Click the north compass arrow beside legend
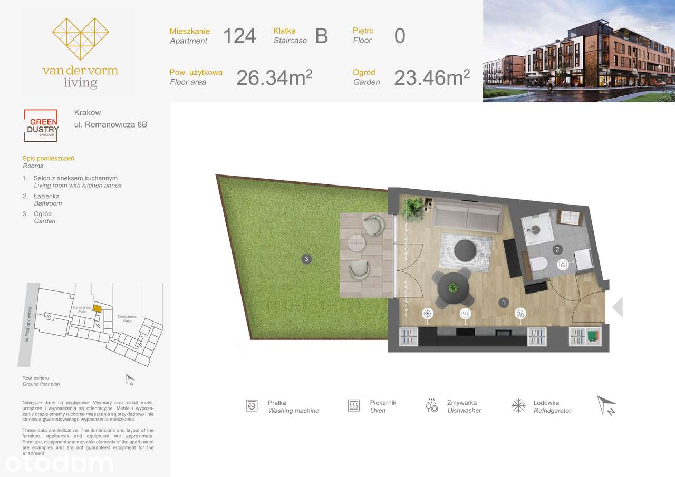The width and height of the screenshot is (675, 477). coord(606,405)
